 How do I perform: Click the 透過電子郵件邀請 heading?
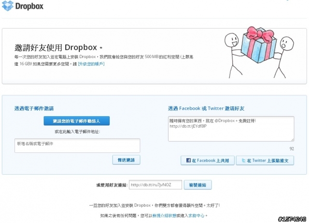34,108
